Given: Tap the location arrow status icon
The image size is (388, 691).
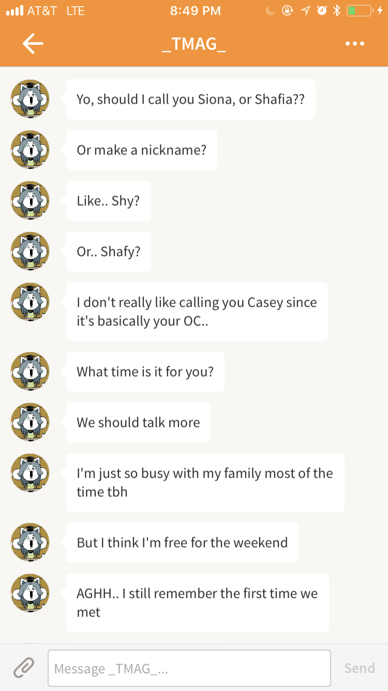Looking at the screenshot, I should 306,10.
